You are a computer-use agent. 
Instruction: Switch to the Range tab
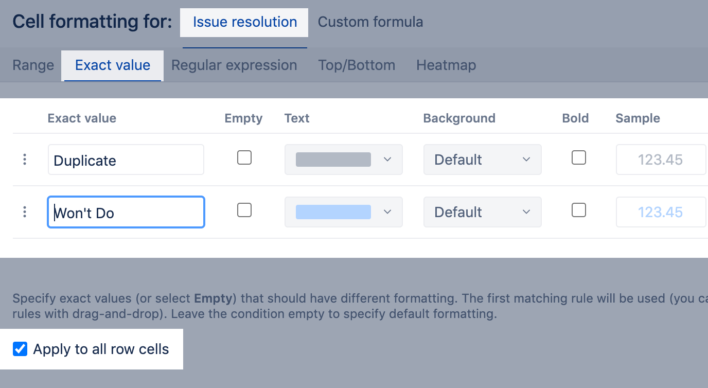click(x=33, y=65)
